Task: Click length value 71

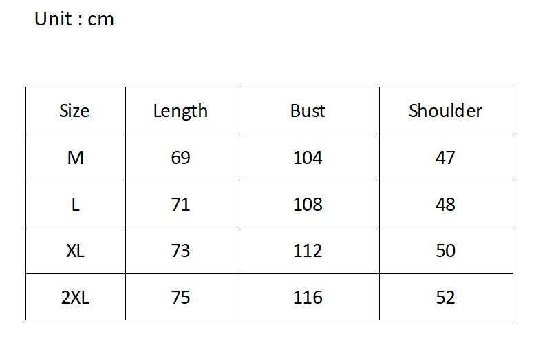Action: [180, 205]
